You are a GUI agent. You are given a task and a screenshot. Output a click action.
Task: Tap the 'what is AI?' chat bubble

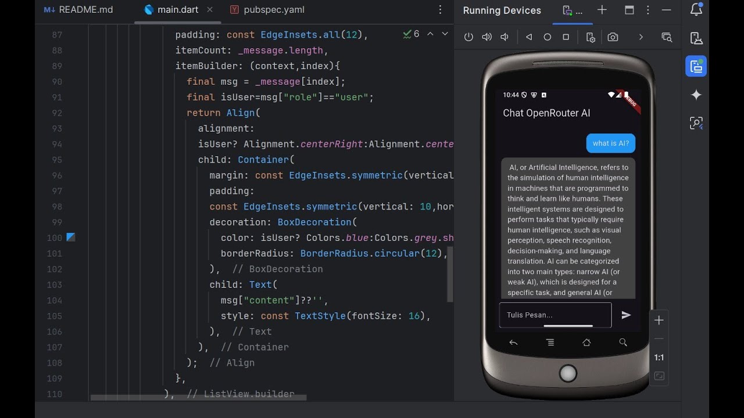tap(610, 143)
